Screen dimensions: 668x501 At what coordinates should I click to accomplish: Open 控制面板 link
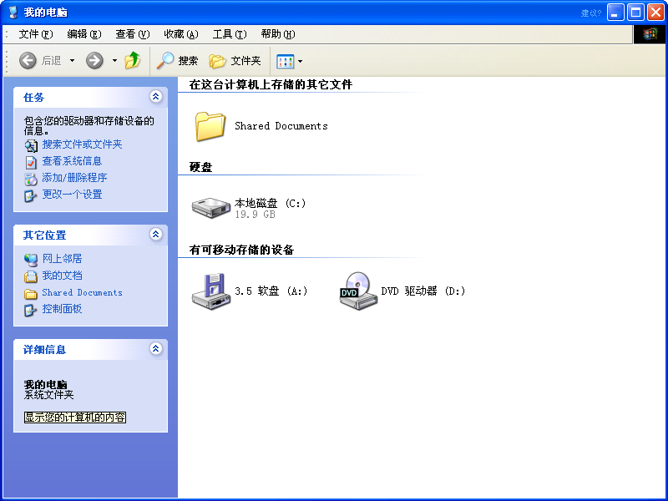pyautogui.click(x=62, y=309)
